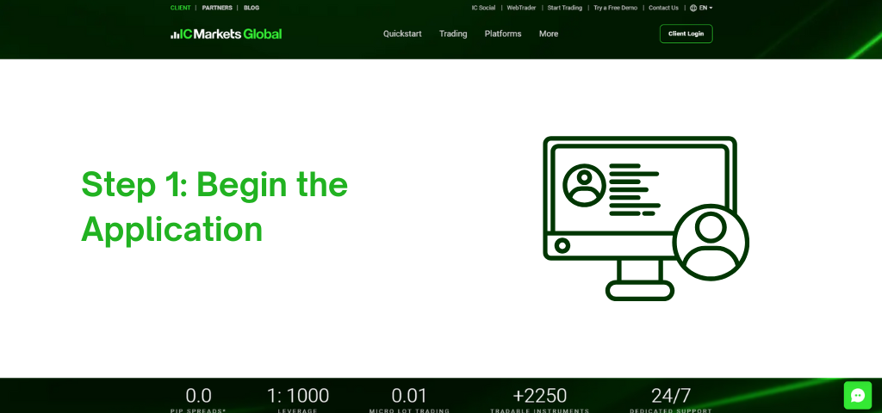Expand the EN language dropdown
The height and width of the screenshot is (413, 882).
click(x=705, y=8)
